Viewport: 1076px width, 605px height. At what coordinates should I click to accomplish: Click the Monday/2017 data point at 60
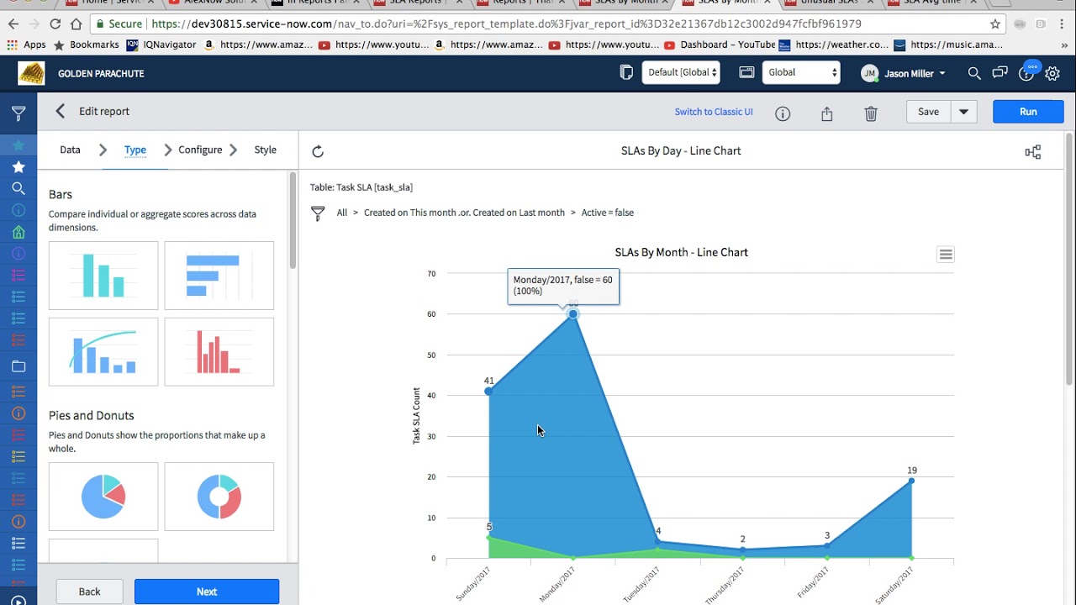click(x=573, y=314)
